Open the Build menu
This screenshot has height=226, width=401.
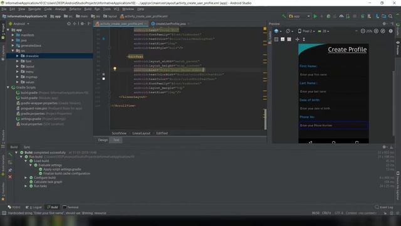(x=88, y=9)
